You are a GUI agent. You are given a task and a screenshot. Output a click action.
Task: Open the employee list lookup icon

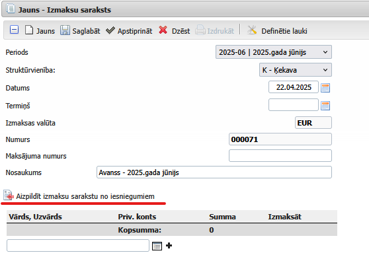coord(157,246)
